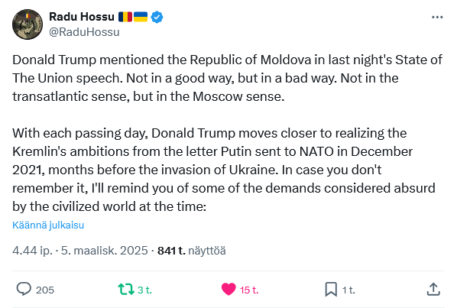
Task: Open Radu Hossu's profile avatar picture
Action: click(28, 24)
